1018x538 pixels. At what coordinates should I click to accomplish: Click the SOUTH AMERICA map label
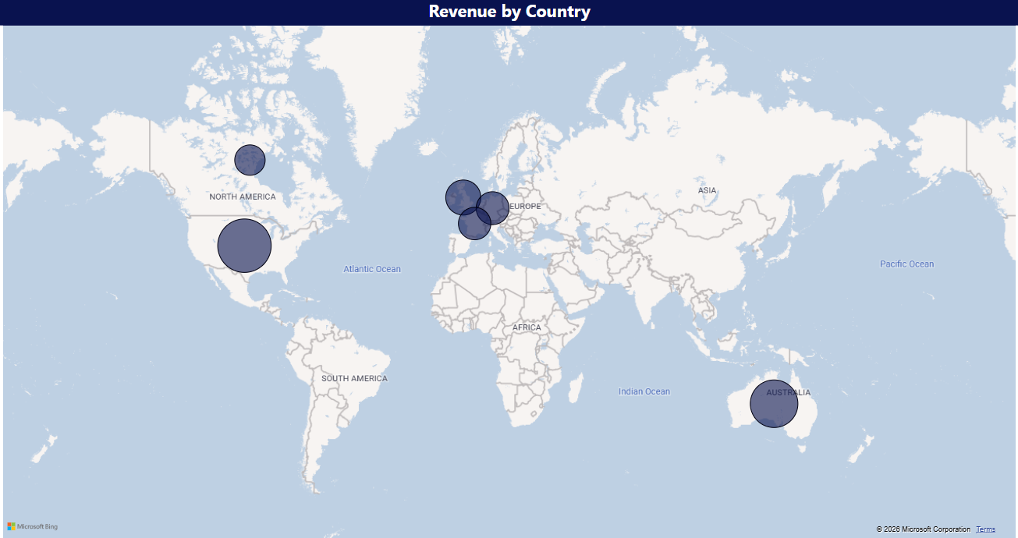[x=354, y=378]
